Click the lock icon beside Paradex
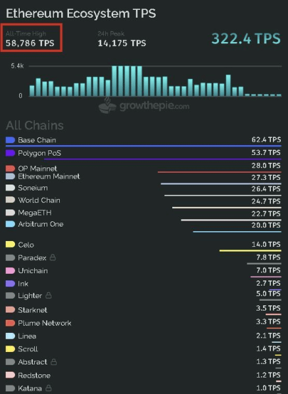288x394 pixels. click(x=53, y=257)
